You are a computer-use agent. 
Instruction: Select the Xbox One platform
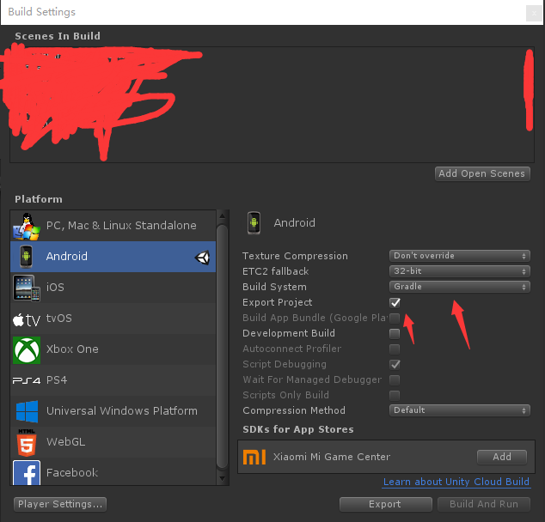tap(113, 349)
